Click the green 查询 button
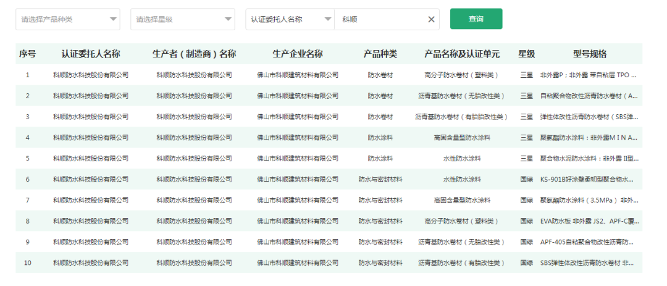 (476, 19)
